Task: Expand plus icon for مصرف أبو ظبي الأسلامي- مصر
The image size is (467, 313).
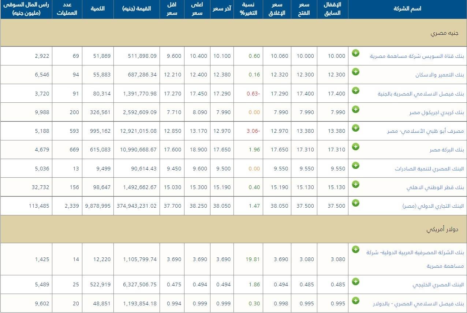Action: point(355,128)
